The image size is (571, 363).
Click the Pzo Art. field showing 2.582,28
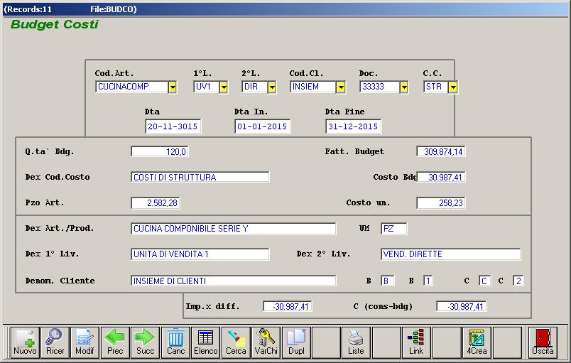click(156, 202)
